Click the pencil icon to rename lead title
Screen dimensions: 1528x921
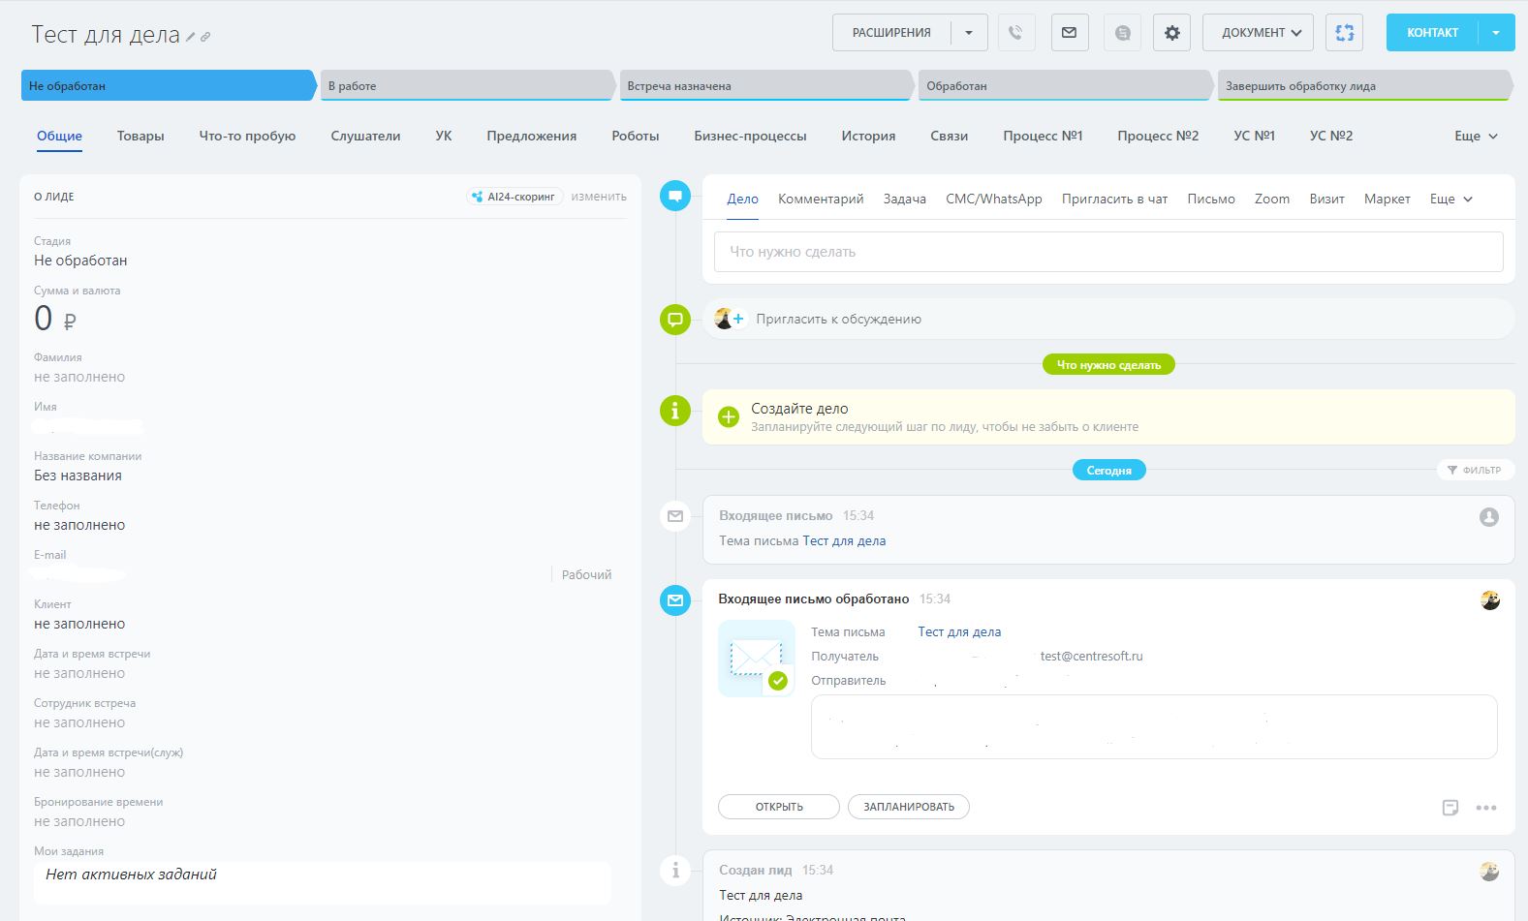click(x=191, y=37)
